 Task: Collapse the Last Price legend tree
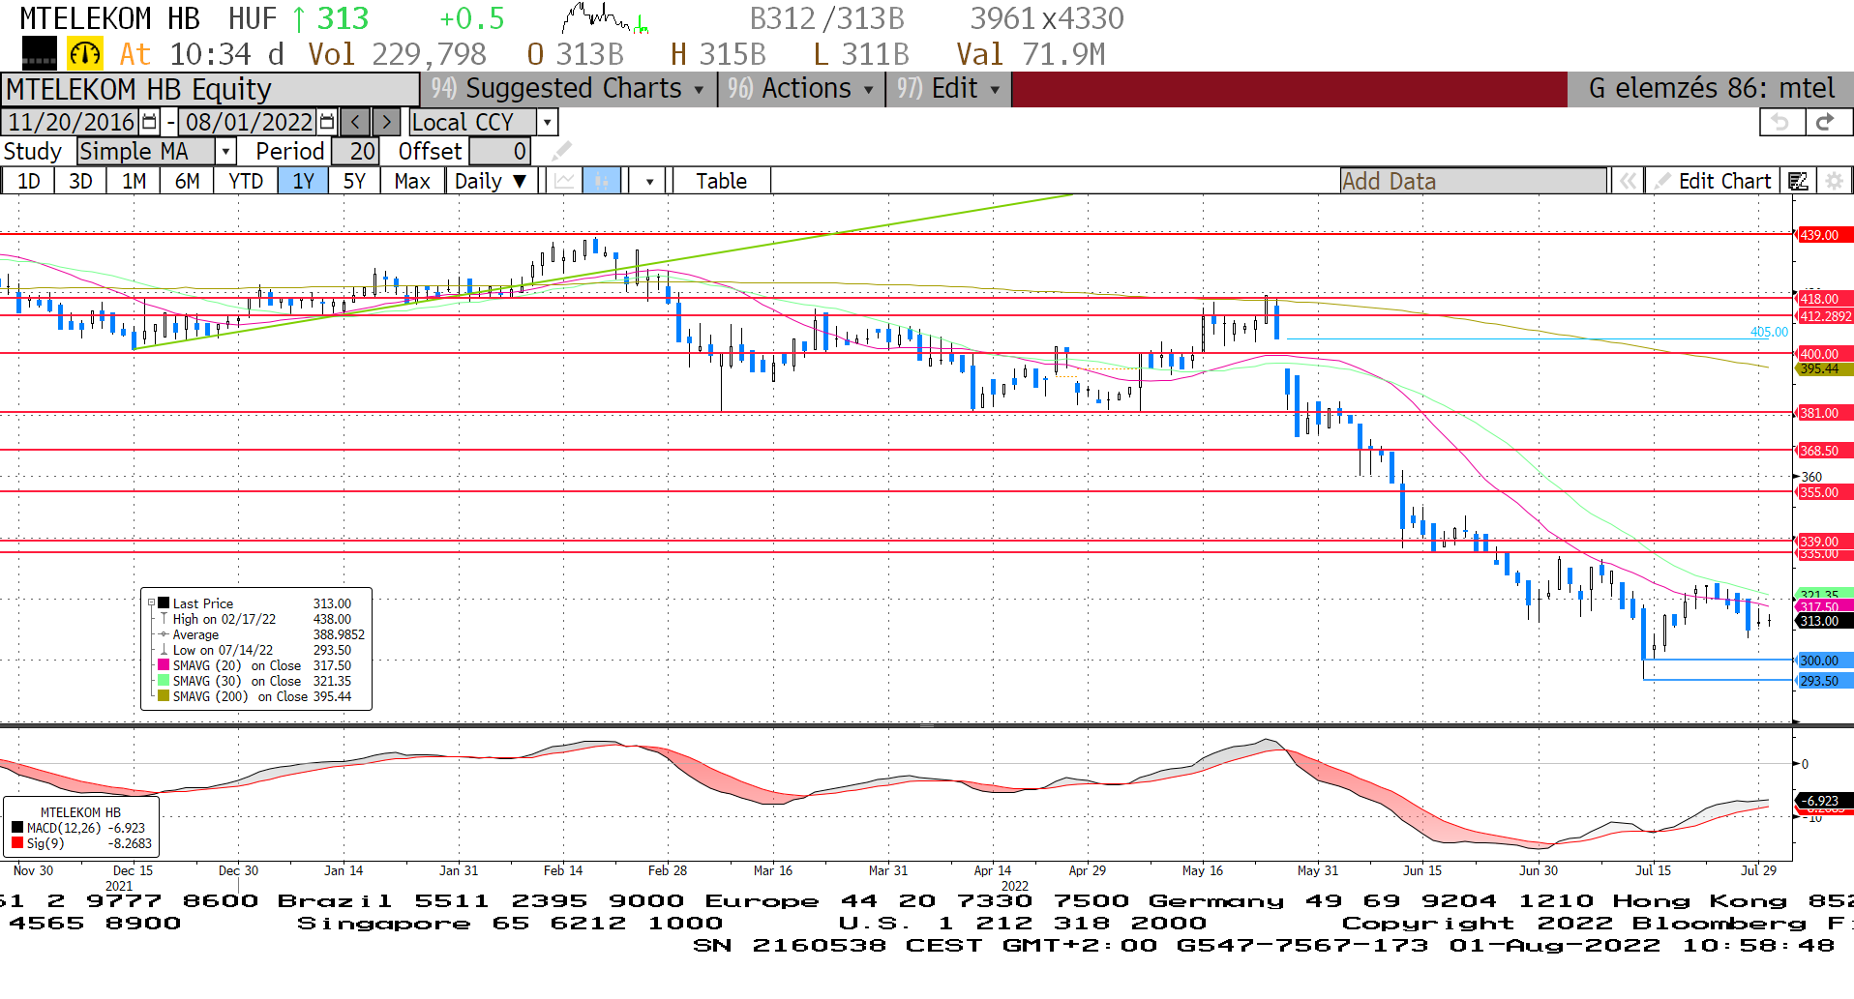click(152, 603)
